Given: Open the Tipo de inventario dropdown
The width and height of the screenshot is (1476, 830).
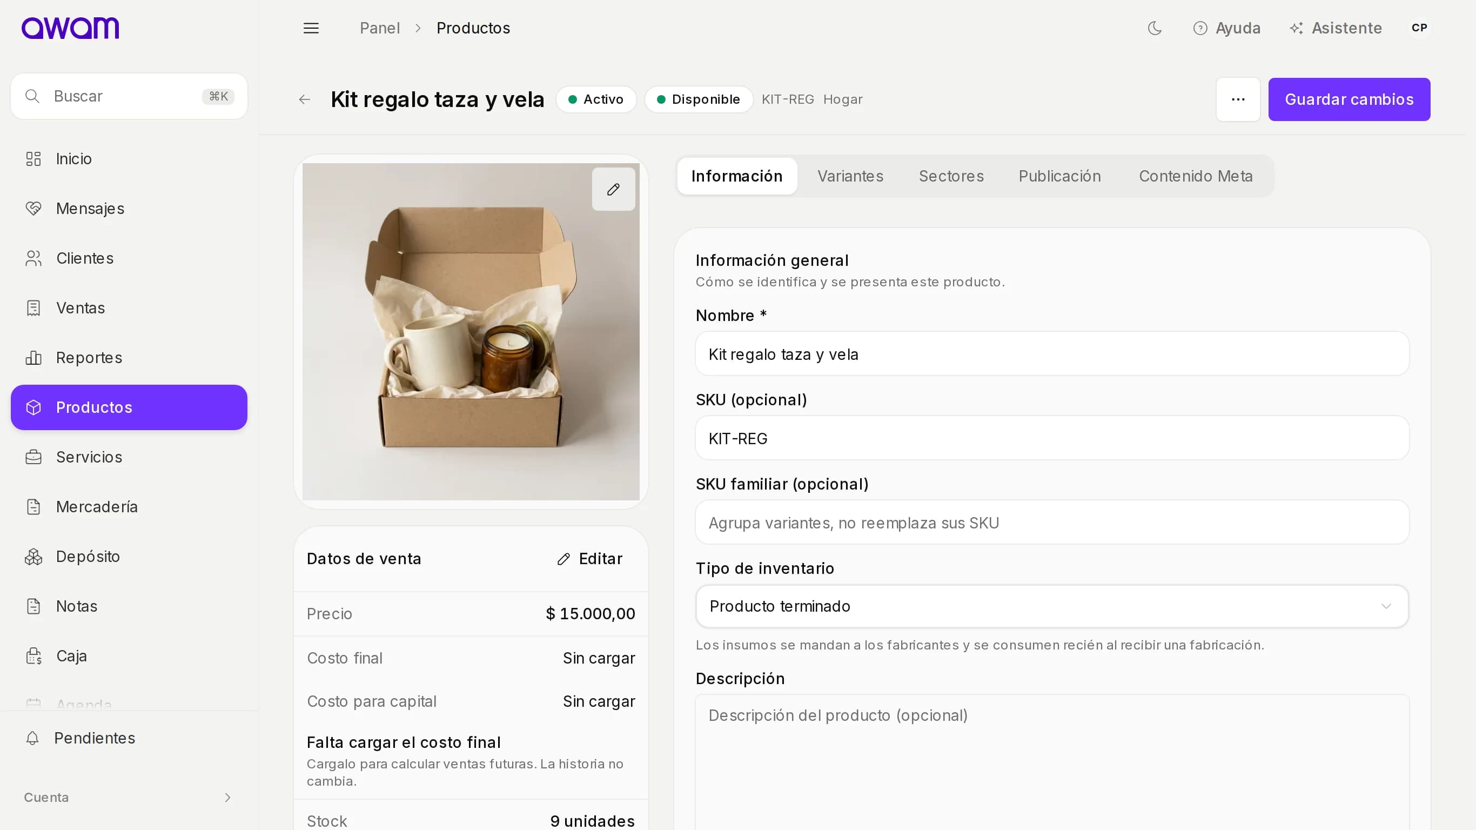Looking at the screenshot, I should coord(1052,606).
